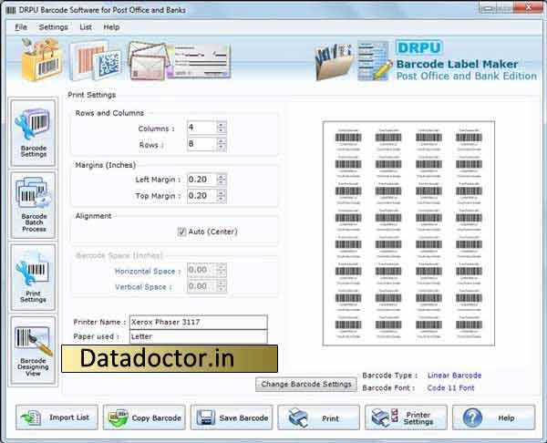Open the File menu
Screen dimensions: 547x443
tap(21, 26)
